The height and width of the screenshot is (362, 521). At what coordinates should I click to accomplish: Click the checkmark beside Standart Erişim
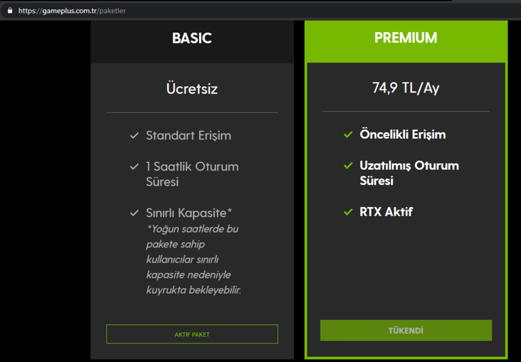(134, 136)
